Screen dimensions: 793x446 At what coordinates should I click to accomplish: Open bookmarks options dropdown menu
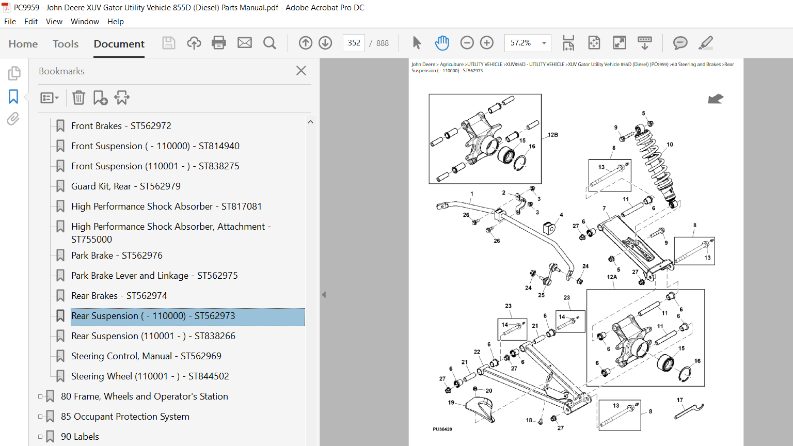(50, 98)
